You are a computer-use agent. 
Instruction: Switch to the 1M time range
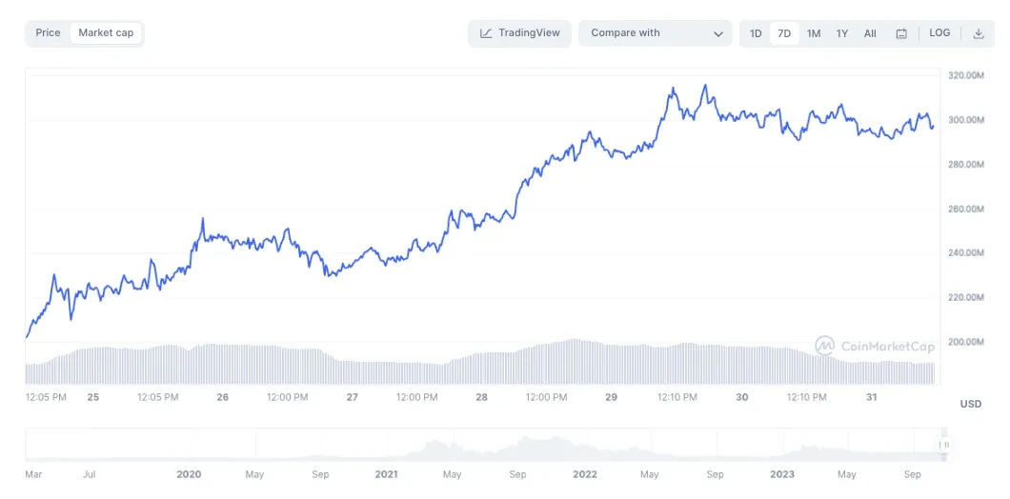click(814, 33)
